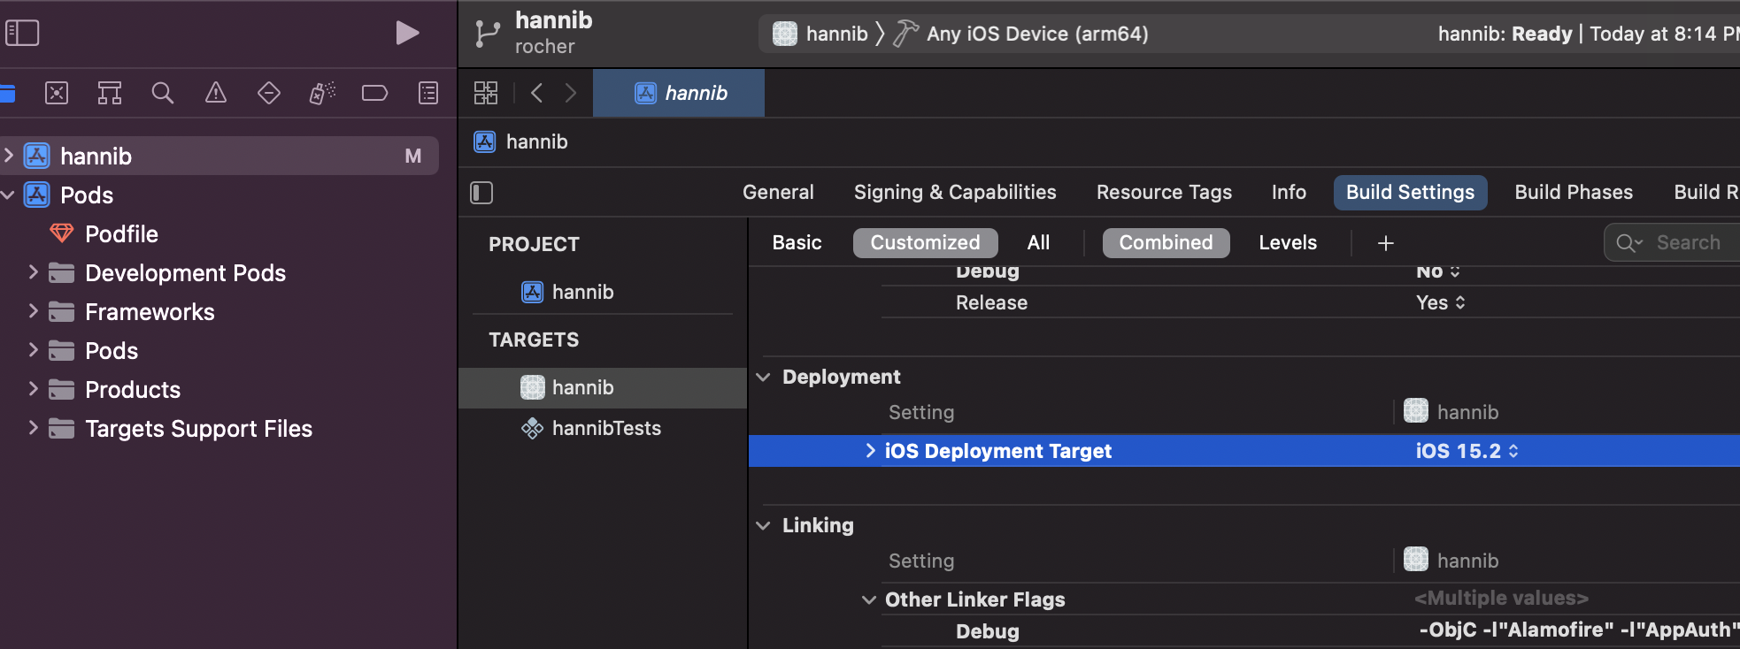The image size is (1740, 649).
Task: Collapse the Deployment section
Action: click(763, 377)
